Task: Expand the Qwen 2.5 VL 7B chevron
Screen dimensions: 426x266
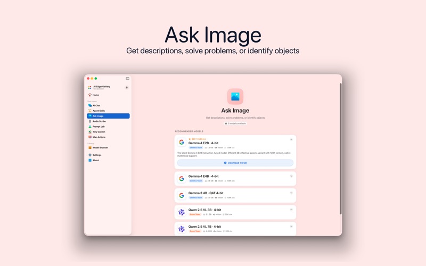Action: click(x=291, y=227)
